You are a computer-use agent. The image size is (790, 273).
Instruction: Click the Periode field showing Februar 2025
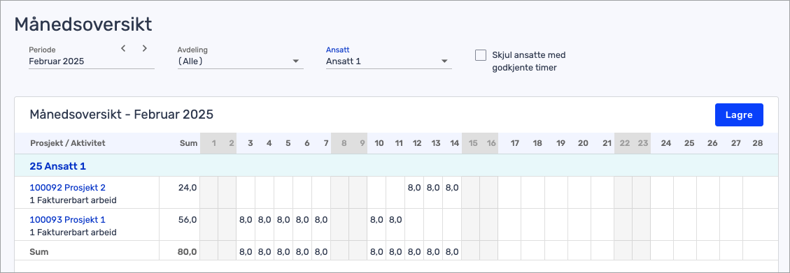pos(91,61)
